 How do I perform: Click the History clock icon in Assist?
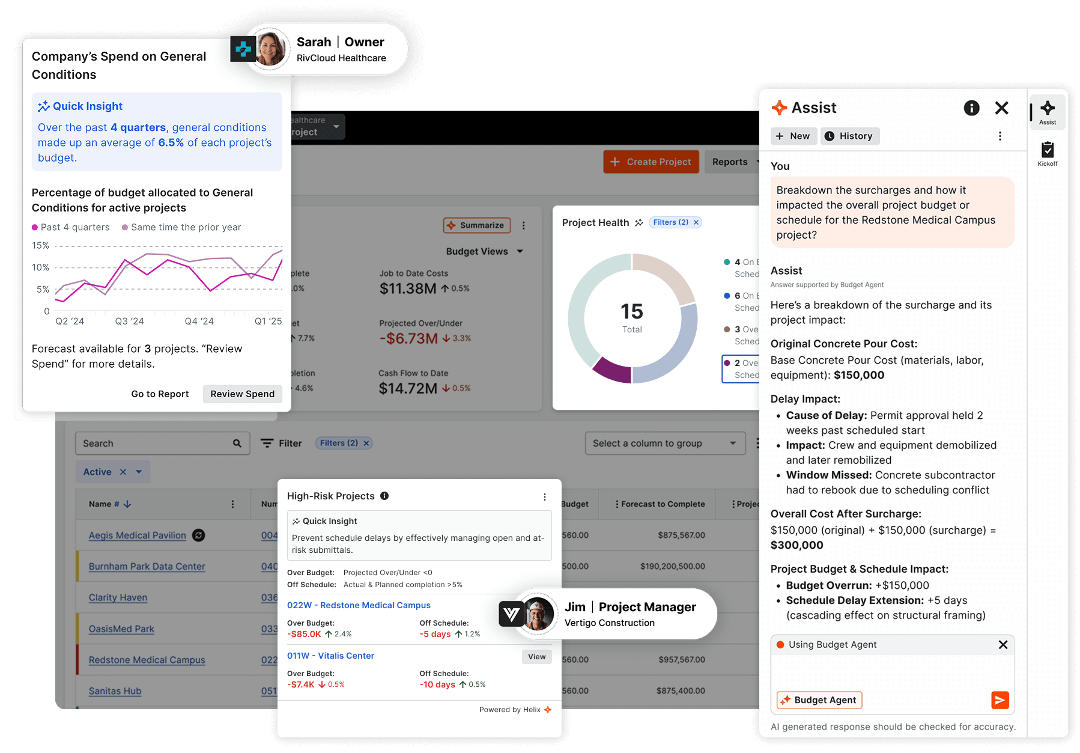click(830, 136)
